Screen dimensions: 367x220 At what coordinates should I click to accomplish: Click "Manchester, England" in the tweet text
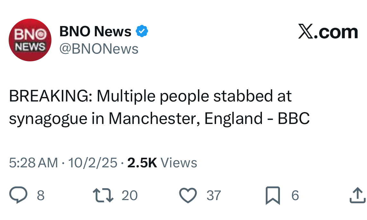tap(185, 119)
